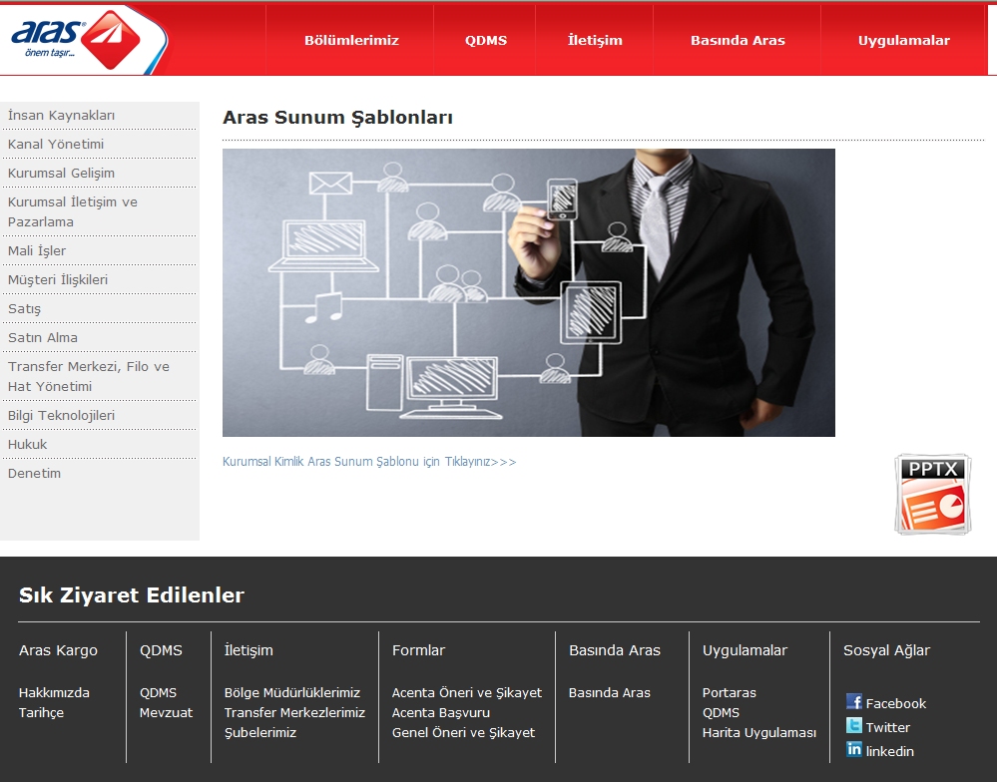The image size is (997, 782).
Task: Open Kurumsal İletişim ve Pazarlama section
Action: click(x=73, y=212)
